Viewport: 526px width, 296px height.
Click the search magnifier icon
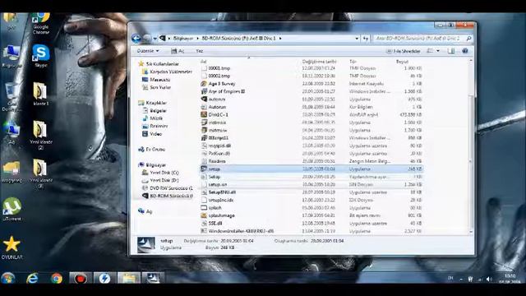click(468, 39)
